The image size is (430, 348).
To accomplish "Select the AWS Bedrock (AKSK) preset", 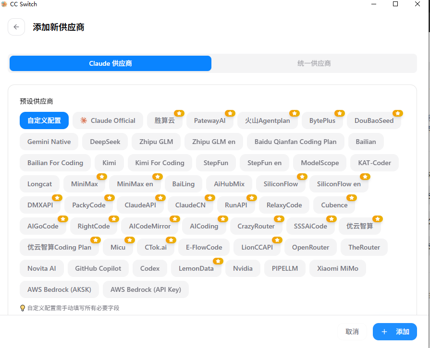I will (59, 289).
